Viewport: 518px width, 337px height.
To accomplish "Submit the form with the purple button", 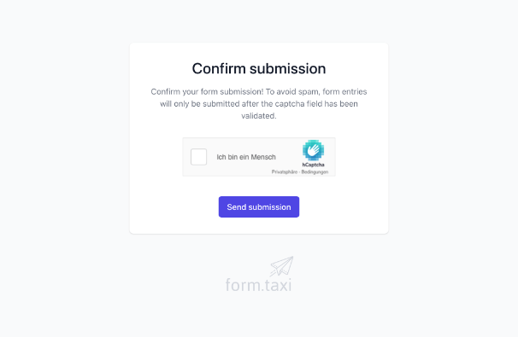I will 259,206.
